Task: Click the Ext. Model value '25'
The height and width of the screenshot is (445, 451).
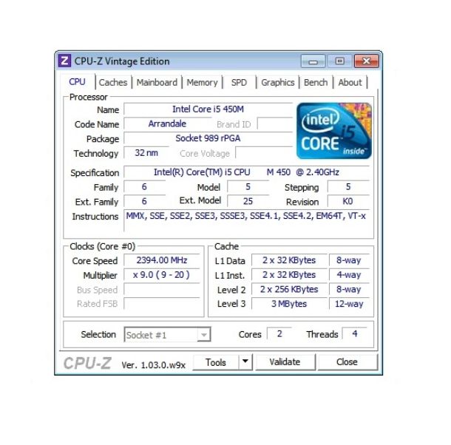Action: click(248, 201)
